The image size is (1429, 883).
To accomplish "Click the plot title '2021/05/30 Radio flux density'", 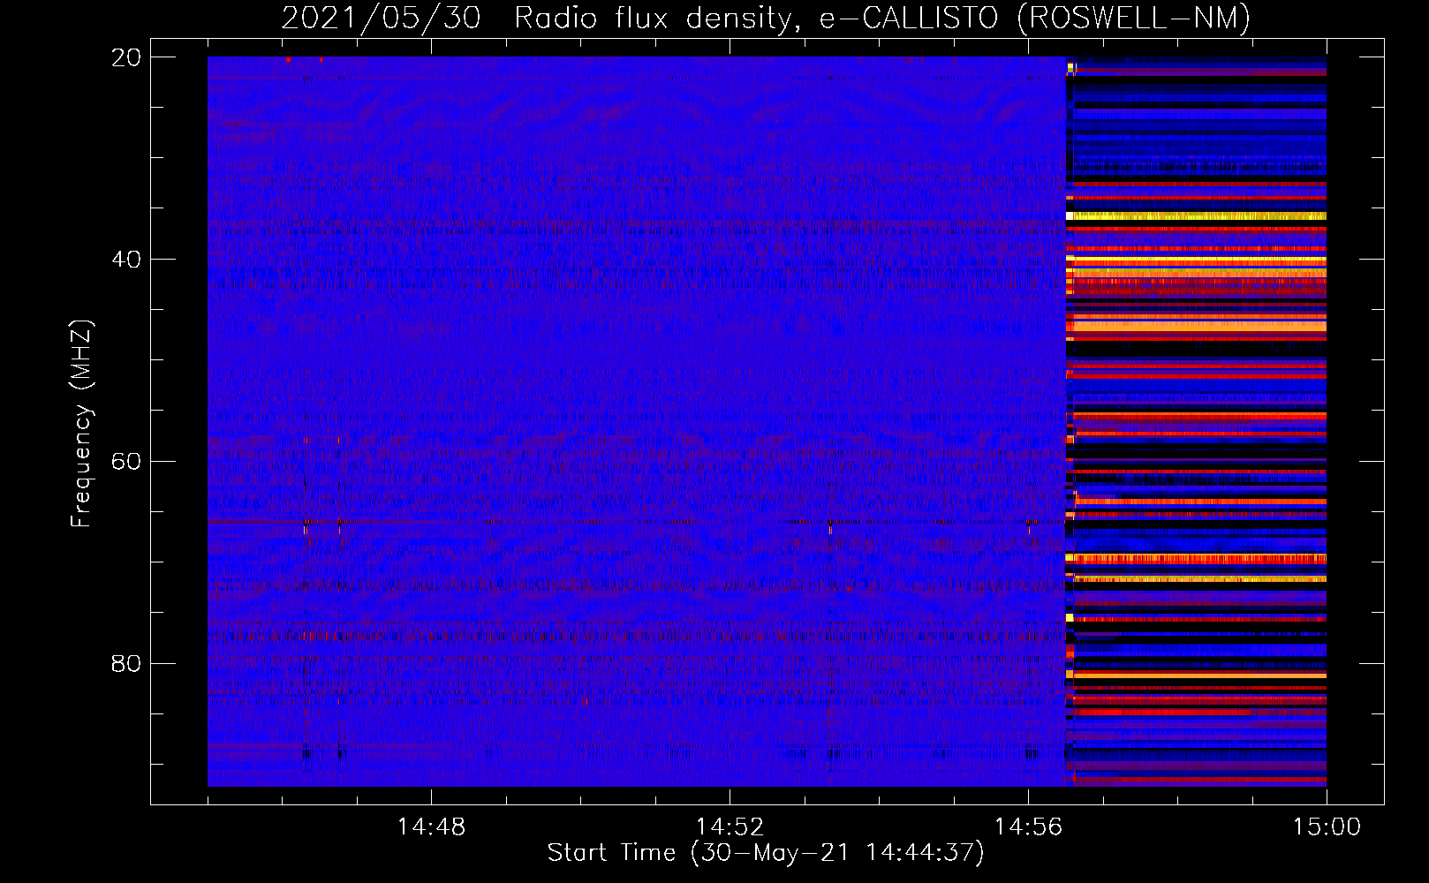I will coord(766,18).
